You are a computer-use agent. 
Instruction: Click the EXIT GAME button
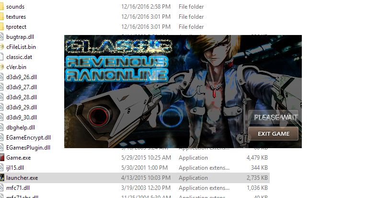pyautogui.click(x=274, y=134)
